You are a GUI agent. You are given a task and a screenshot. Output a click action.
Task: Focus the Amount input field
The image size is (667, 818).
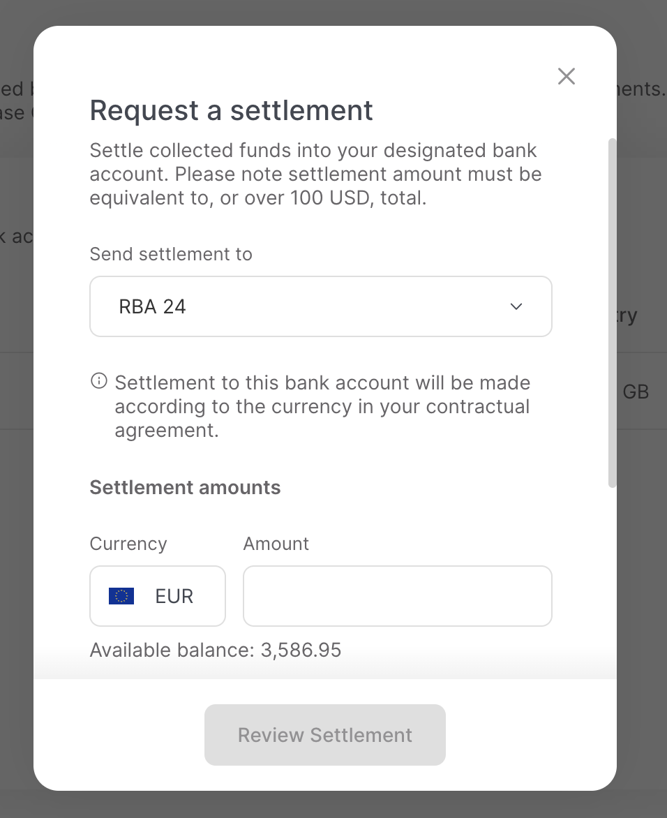(x=397, y=596)
